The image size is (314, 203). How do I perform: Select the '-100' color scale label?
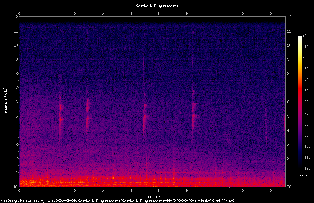tap(306, 146)
